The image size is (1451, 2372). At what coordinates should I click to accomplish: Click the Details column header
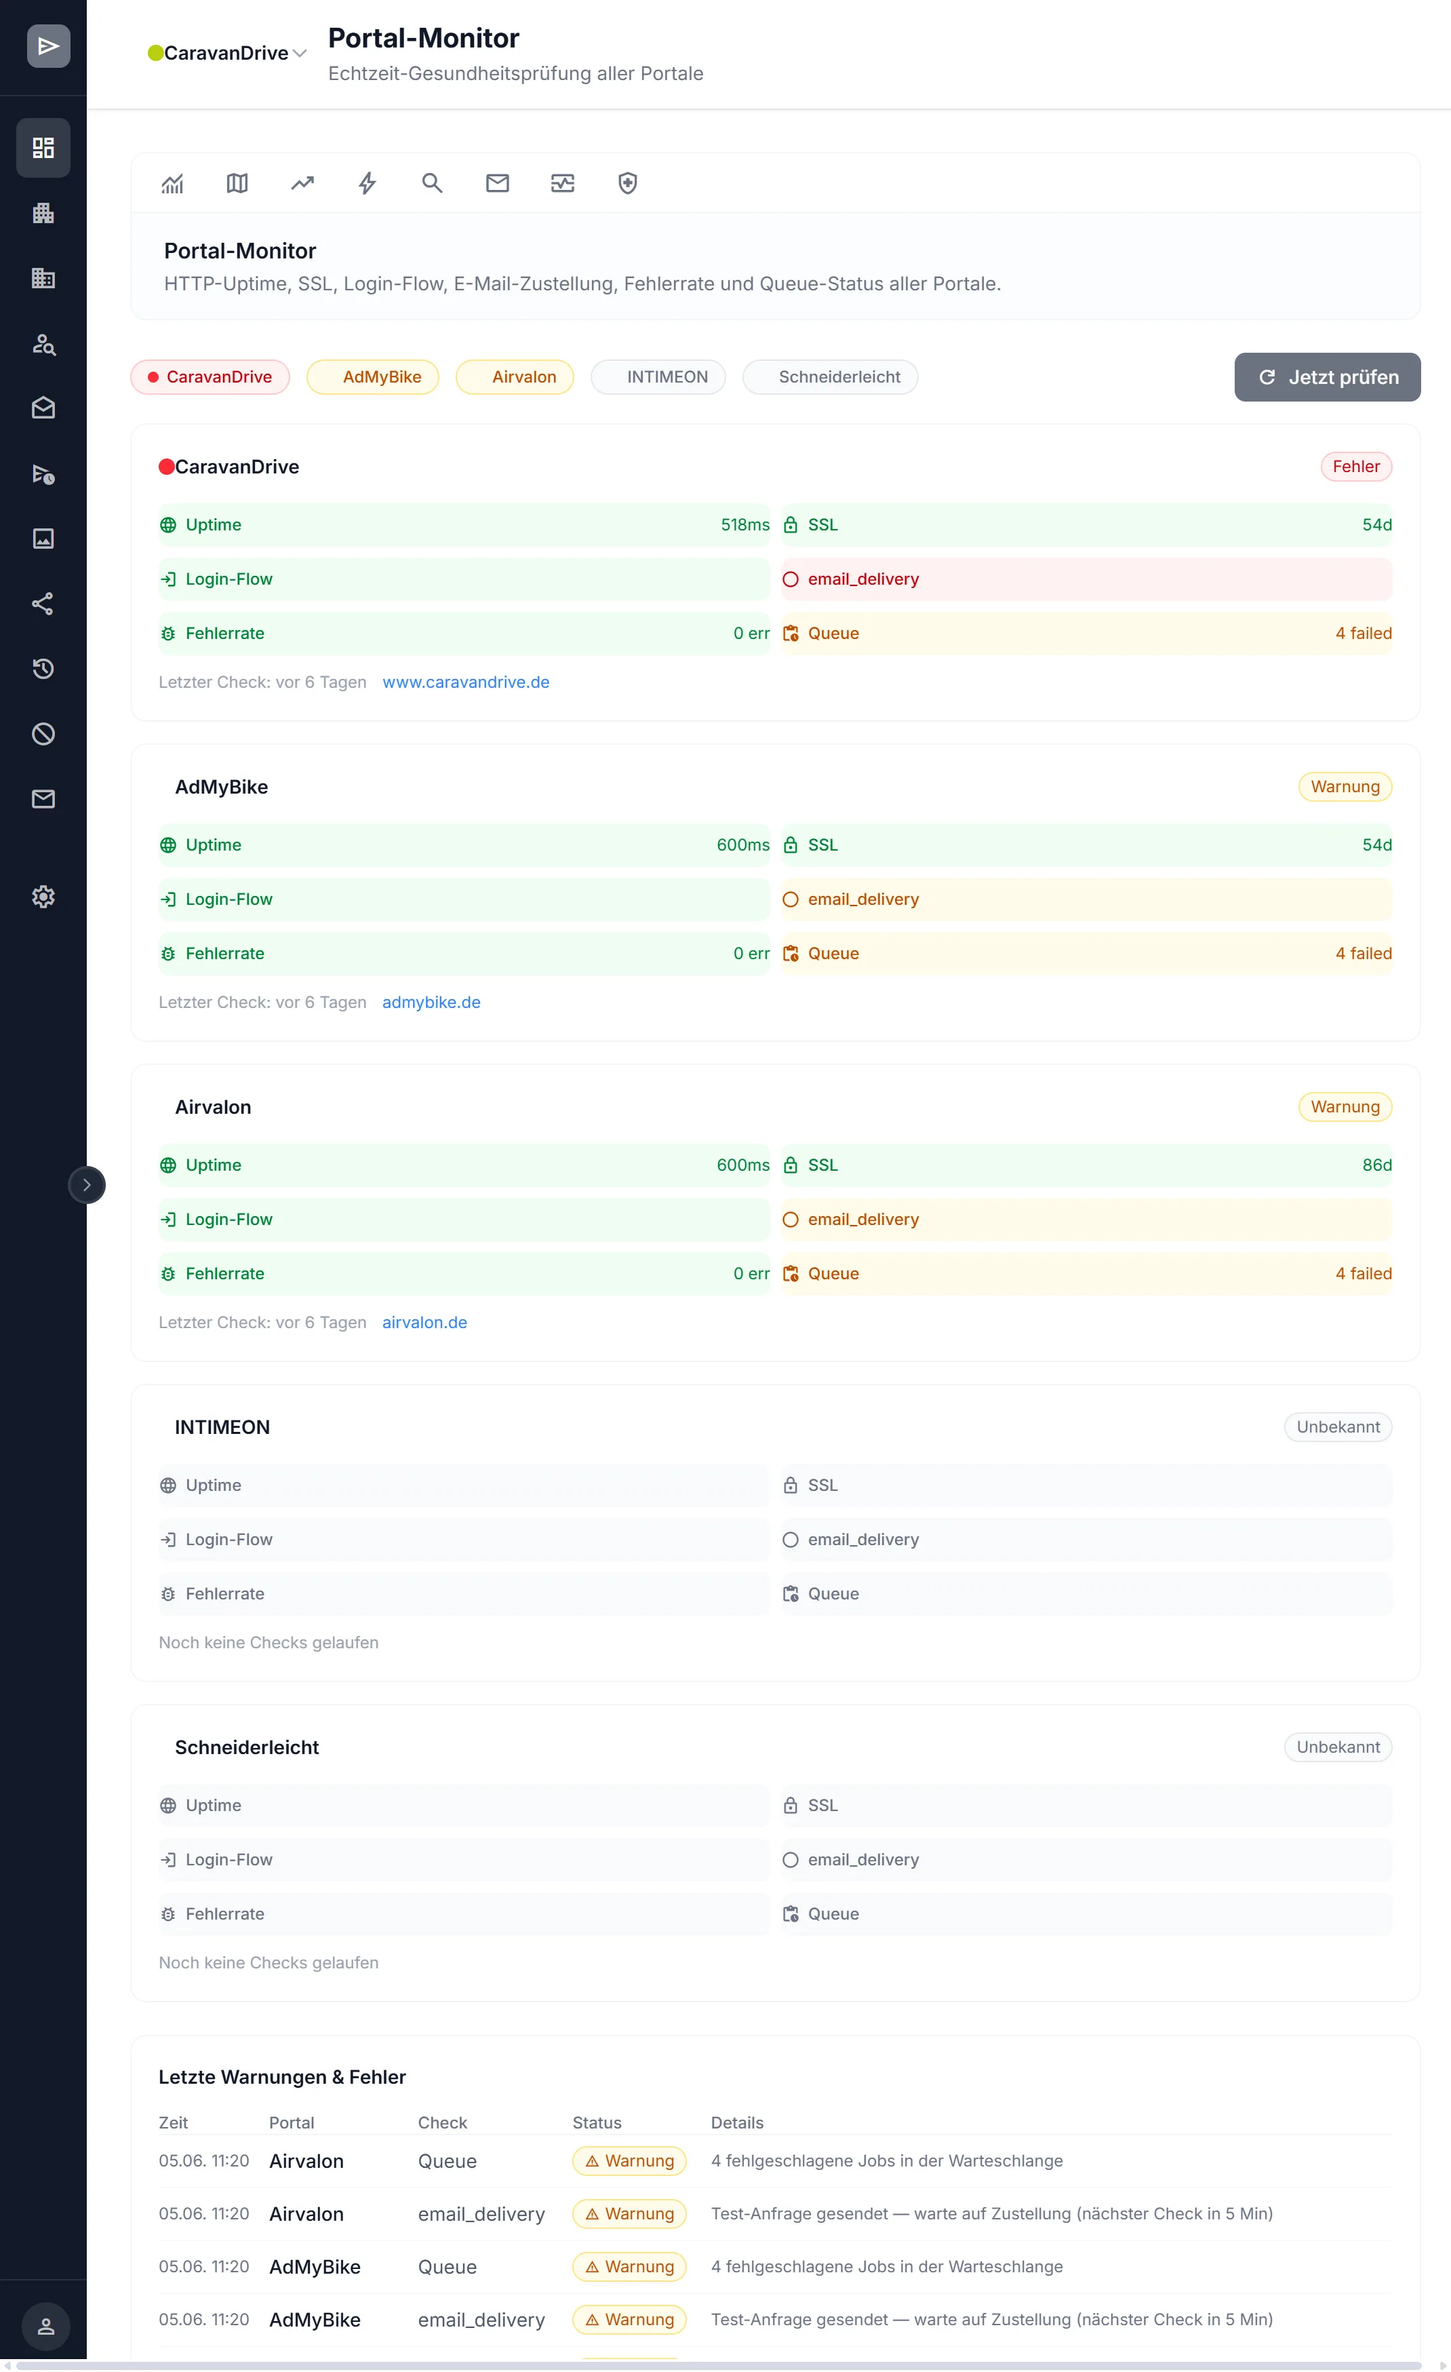(x=737, y=2122)
